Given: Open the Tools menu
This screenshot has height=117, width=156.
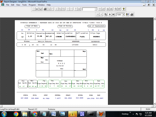Looking at the screenshot, I should pyautogui.click(x=24, y=5).
